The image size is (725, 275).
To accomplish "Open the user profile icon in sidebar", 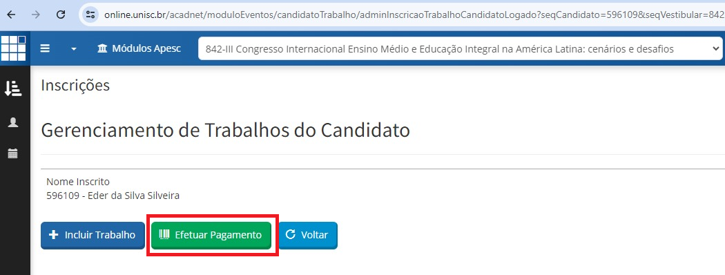I will (x=13, y=122).
